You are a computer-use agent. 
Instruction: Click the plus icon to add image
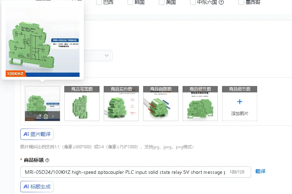[240, 102]
